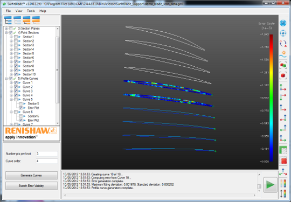Click the Switch Error Visibility button
Image resolution: width=291 pixels, height=202 pixels.
point(31,186)
